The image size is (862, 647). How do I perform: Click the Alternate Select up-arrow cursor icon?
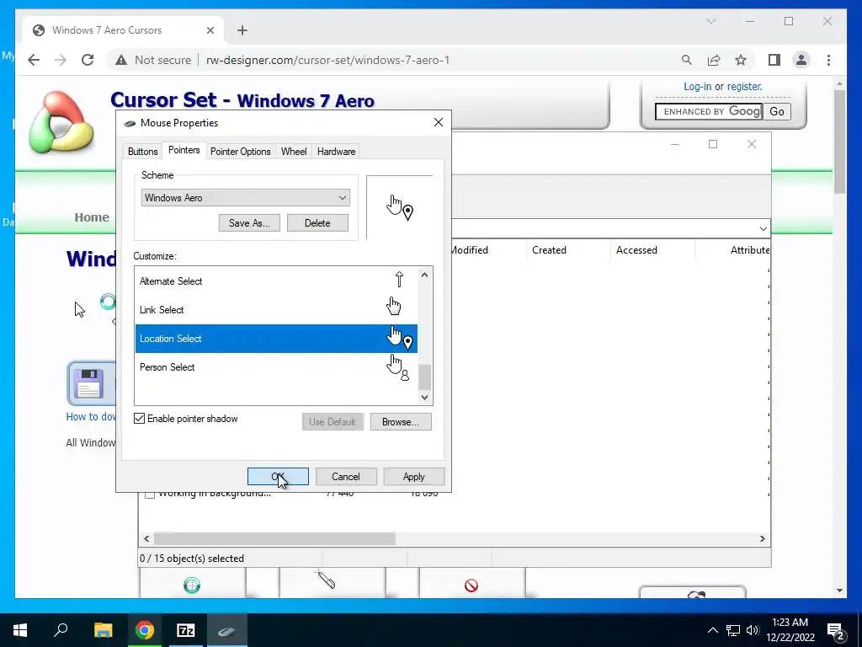tap(400, 280)
